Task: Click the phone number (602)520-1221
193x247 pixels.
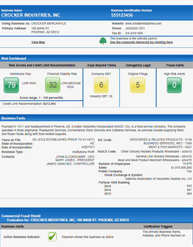Action: point(135,28)
